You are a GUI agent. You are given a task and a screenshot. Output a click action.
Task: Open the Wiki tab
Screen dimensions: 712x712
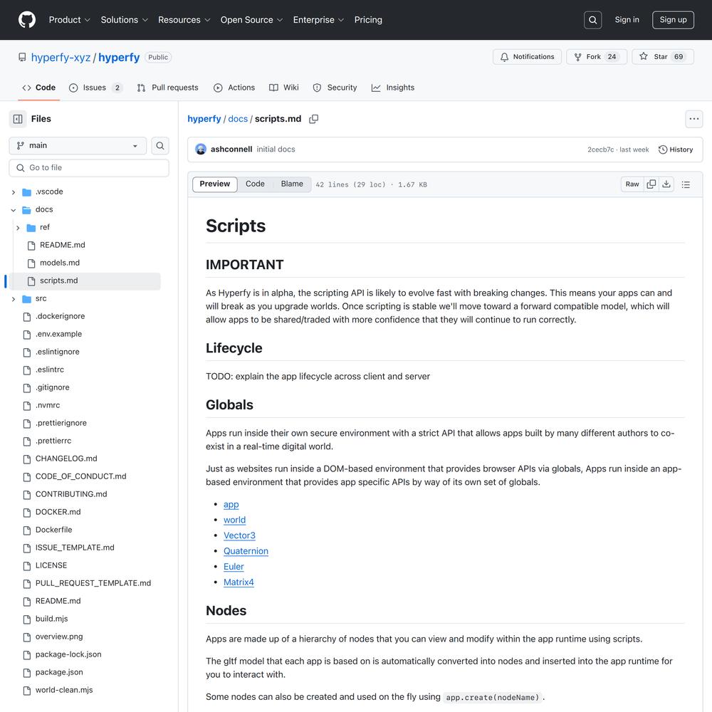284,88
